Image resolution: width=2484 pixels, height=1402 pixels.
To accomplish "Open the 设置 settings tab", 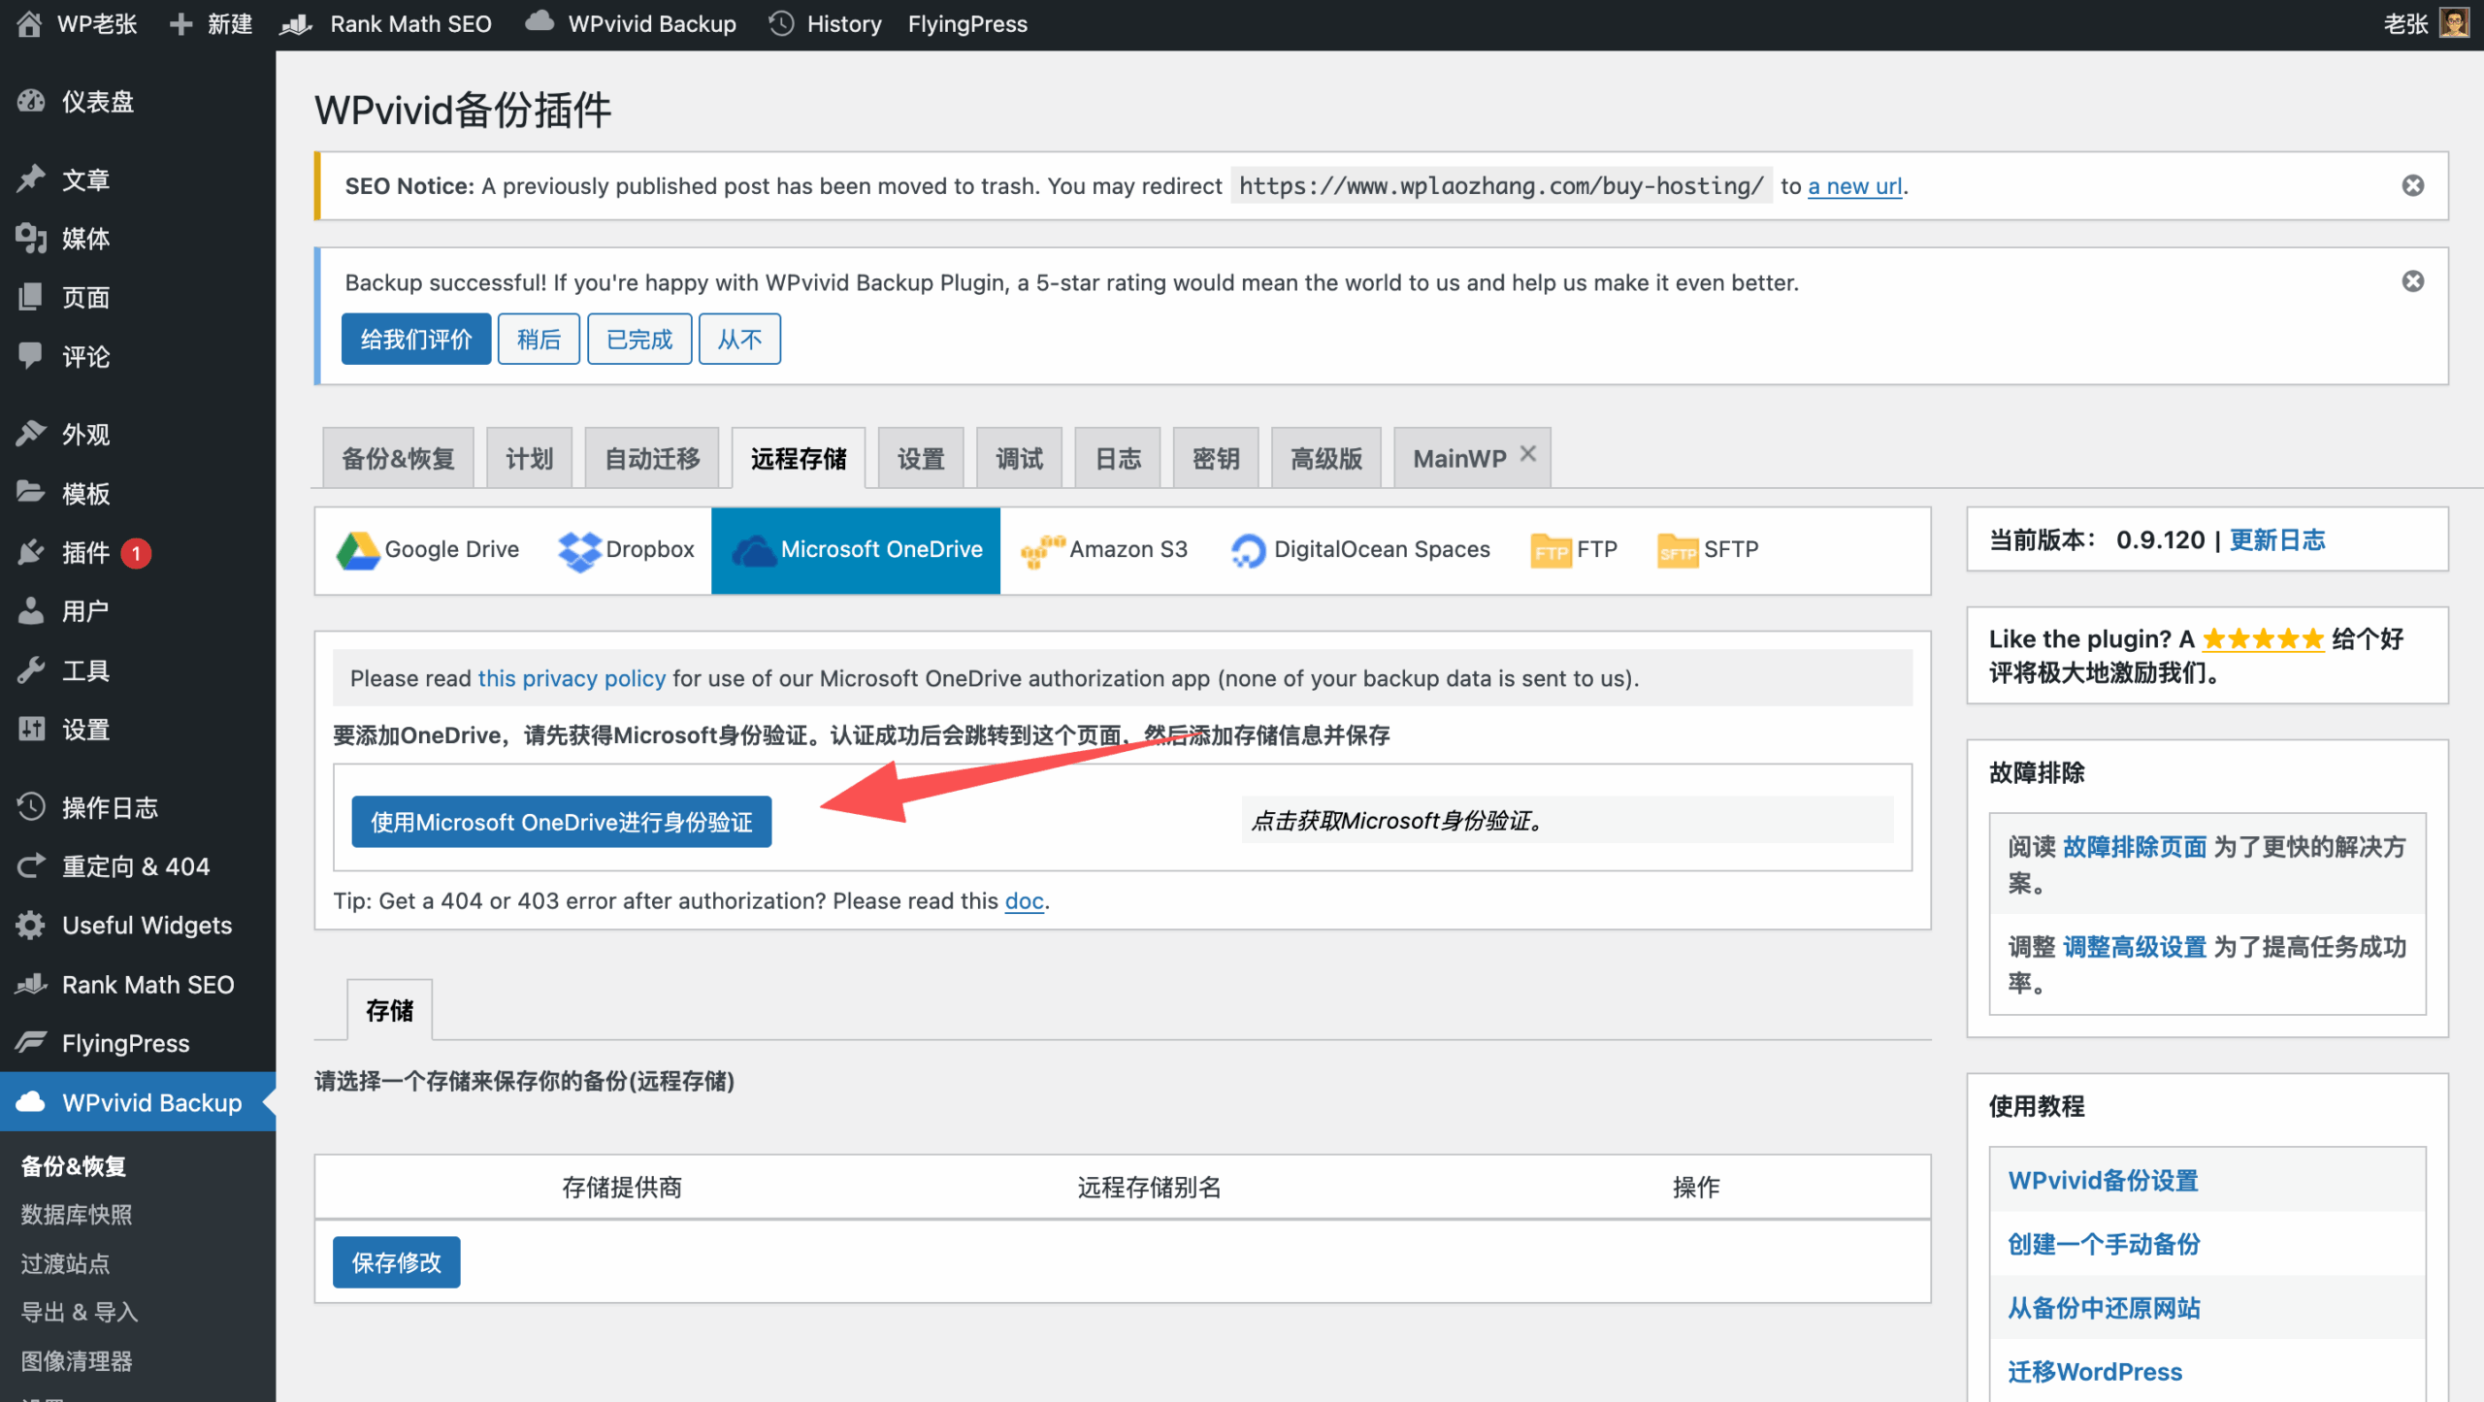I will [920, 459].
